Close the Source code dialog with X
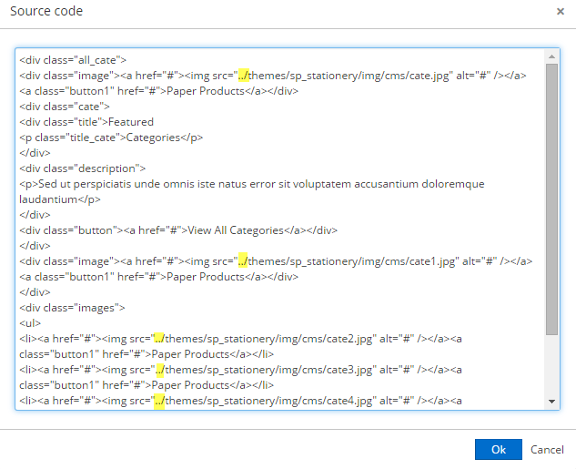The width and height of the screenshot is (576, 469). [561, 12]
